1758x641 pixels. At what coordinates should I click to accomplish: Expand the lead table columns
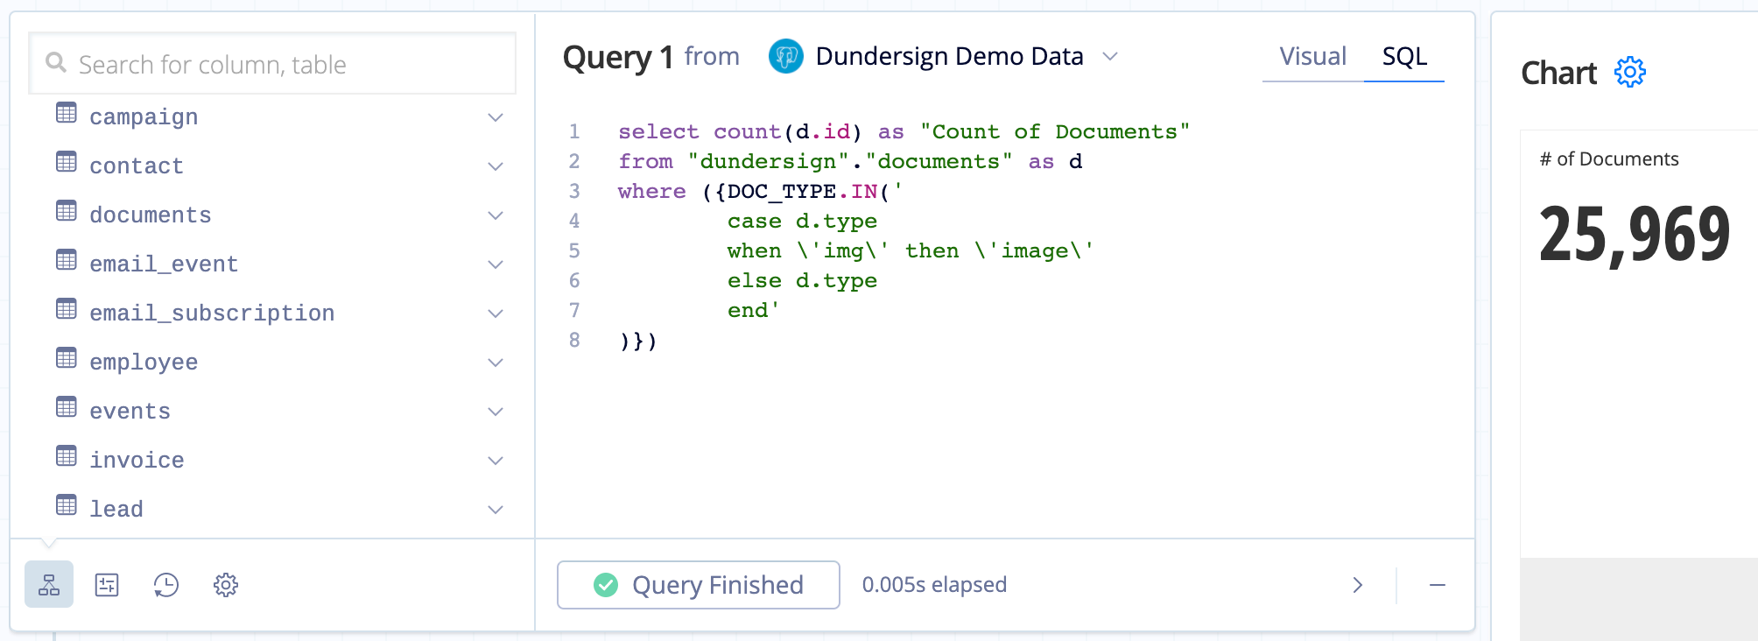click(496, 510)
